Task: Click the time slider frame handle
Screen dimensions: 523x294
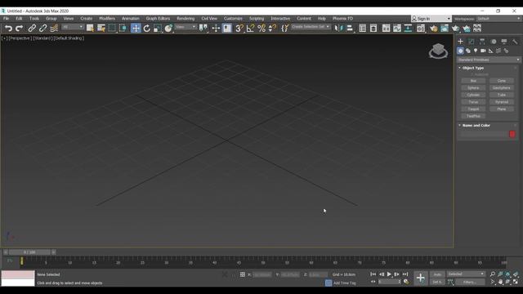Action: point(29,252)
